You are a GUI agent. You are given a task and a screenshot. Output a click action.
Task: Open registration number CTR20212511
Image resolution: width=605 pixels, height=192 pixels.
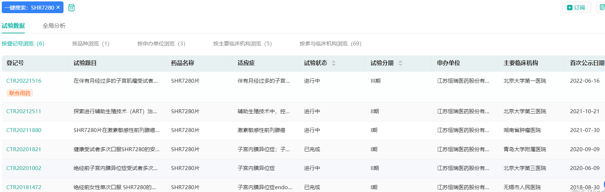pos(24,111)
